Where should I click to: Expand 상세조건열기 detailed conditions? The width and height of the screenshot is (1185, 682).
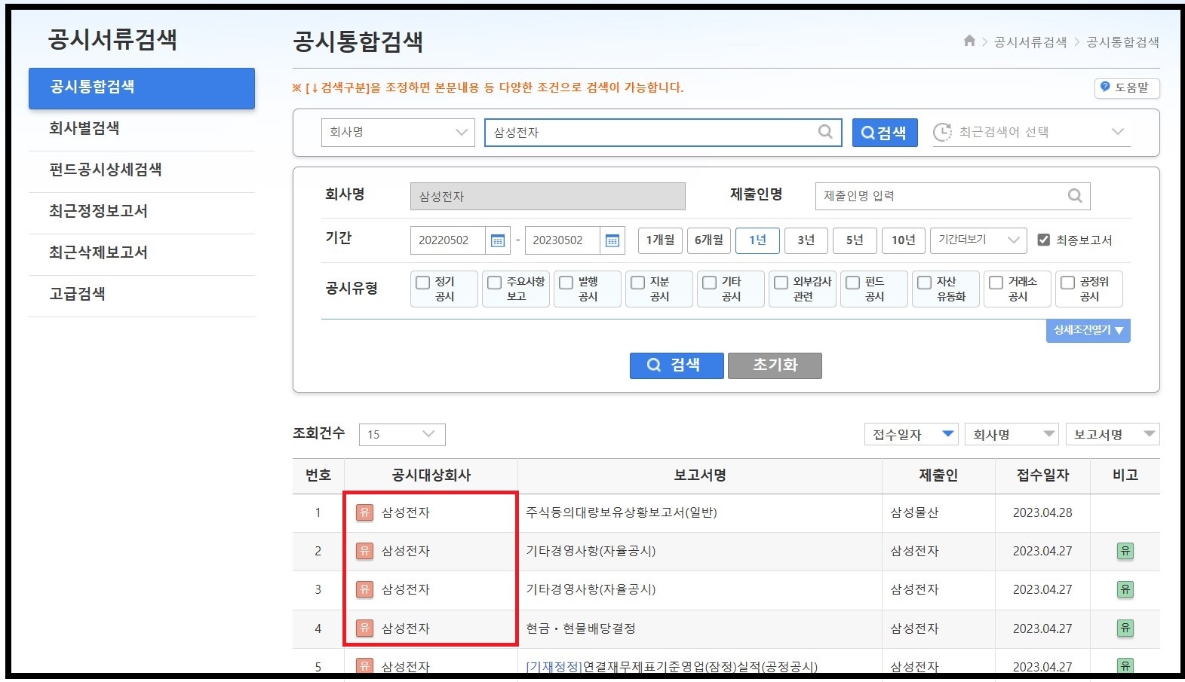pos(1088,330)
